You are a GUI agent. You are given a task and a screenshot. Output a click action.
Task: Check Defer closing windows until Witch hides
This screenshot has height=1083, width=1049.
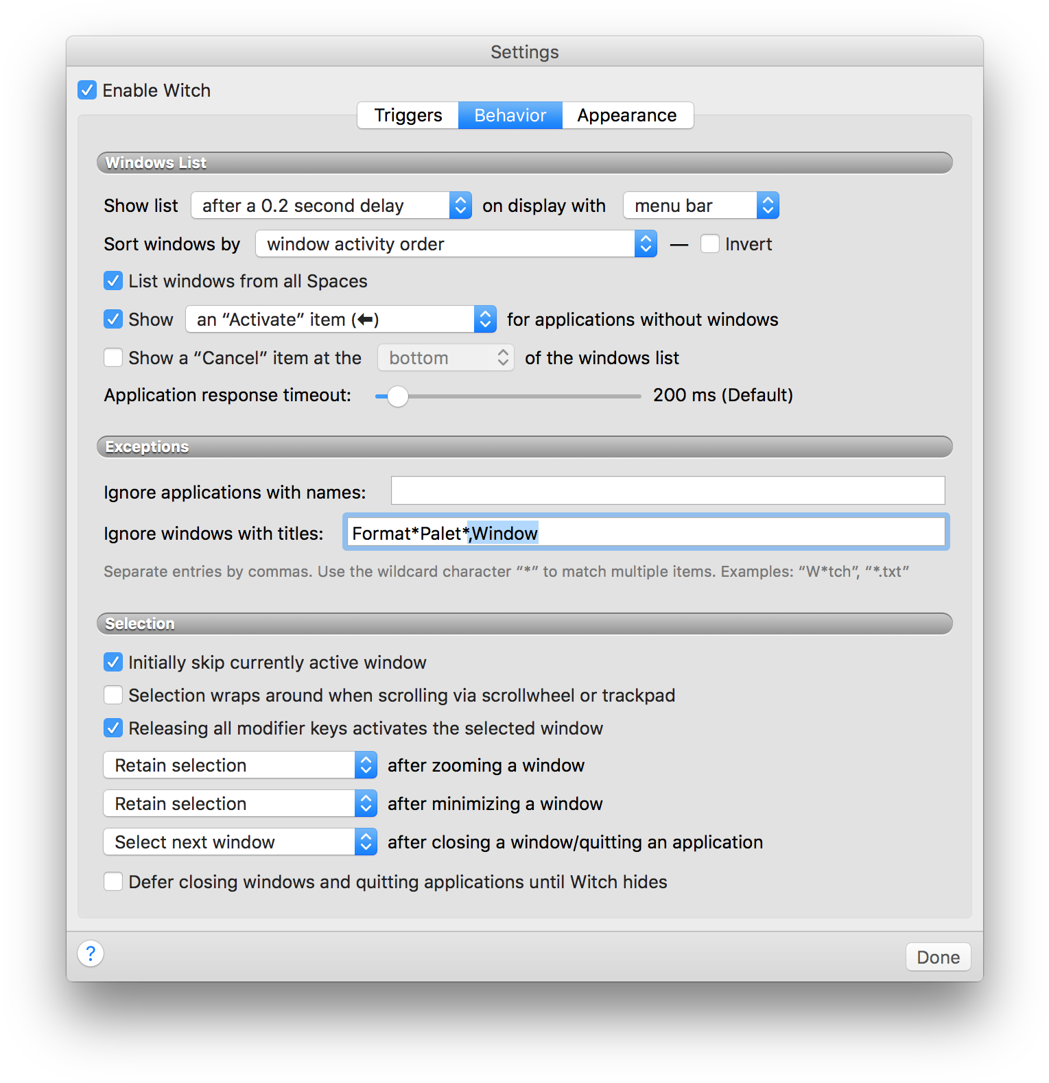point(113,881)
